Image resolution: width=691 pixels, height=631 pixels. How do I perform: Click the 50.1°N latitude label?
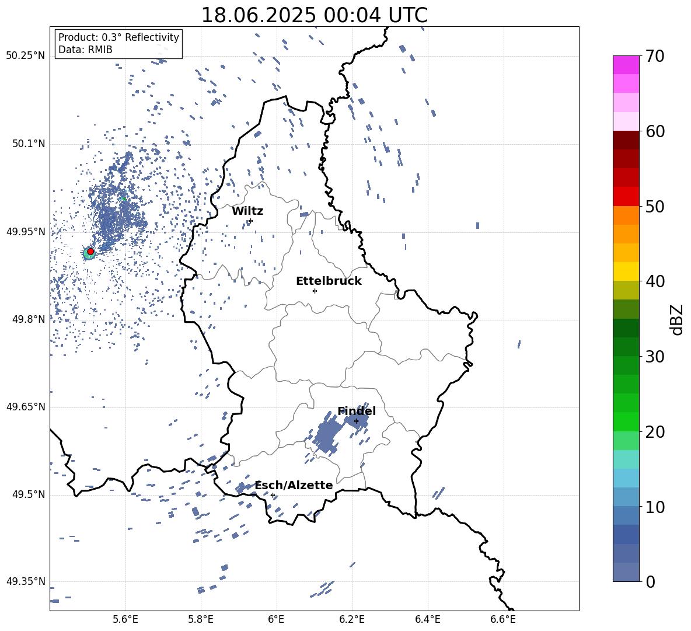29,144
